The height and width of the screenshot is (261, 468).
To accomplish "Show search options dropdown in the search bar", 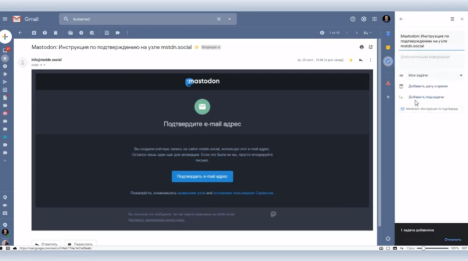I will [230, 19].
